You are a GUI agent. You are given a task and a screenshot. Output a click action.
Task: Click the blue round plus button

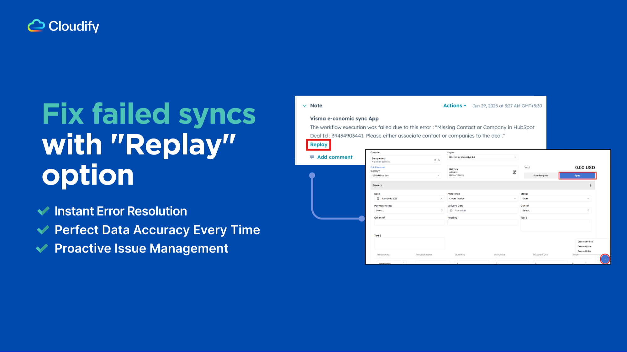coord(605,259)
